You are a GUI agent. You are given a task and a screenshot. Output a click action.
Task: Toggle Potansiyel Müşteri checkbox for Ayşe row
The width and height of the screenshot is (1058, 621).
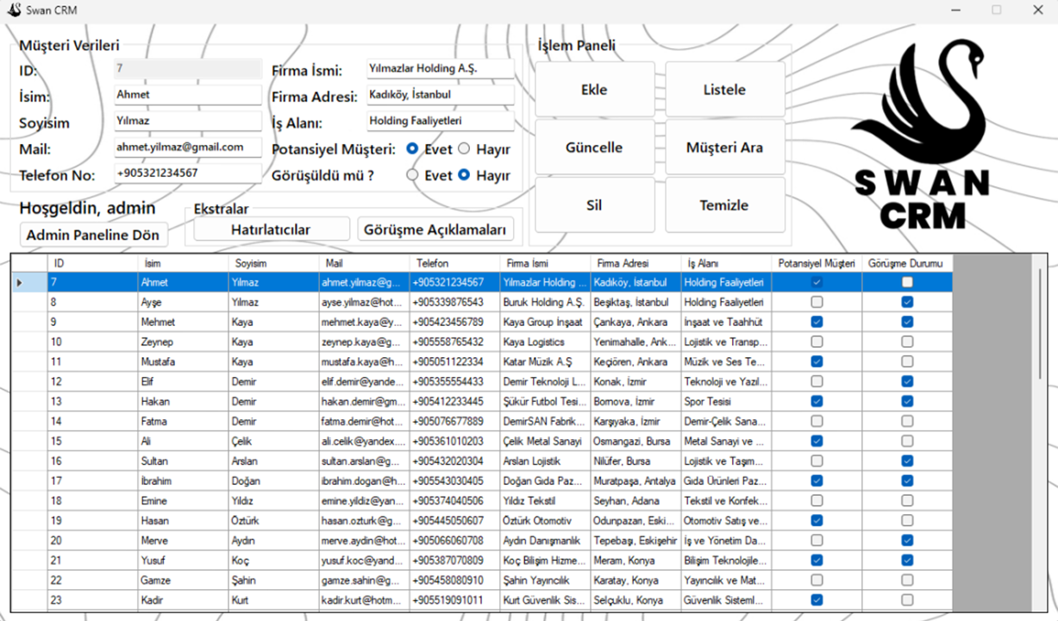pos(817,303)
